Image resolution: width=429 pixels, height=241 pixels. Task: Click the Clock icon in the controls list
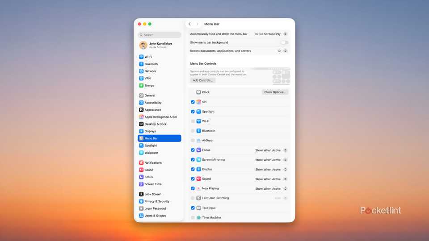[x=198, y=92]
